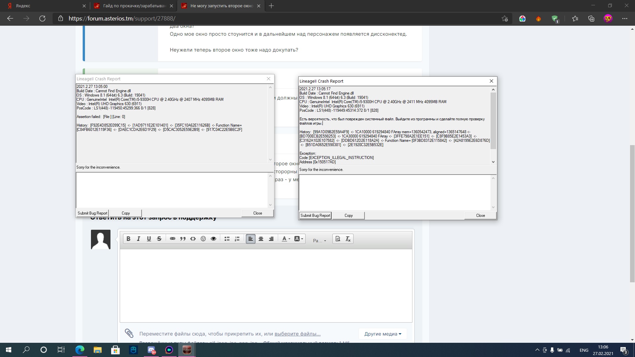Select the Не могу запустить второе окно tab
Viewport: 635px width, 357px height.
click(x=221, y=6)
